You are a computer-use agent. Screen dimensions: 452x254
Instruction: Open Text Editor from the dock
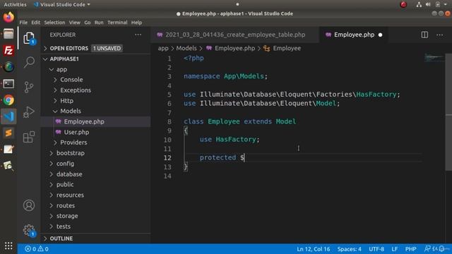8,150
